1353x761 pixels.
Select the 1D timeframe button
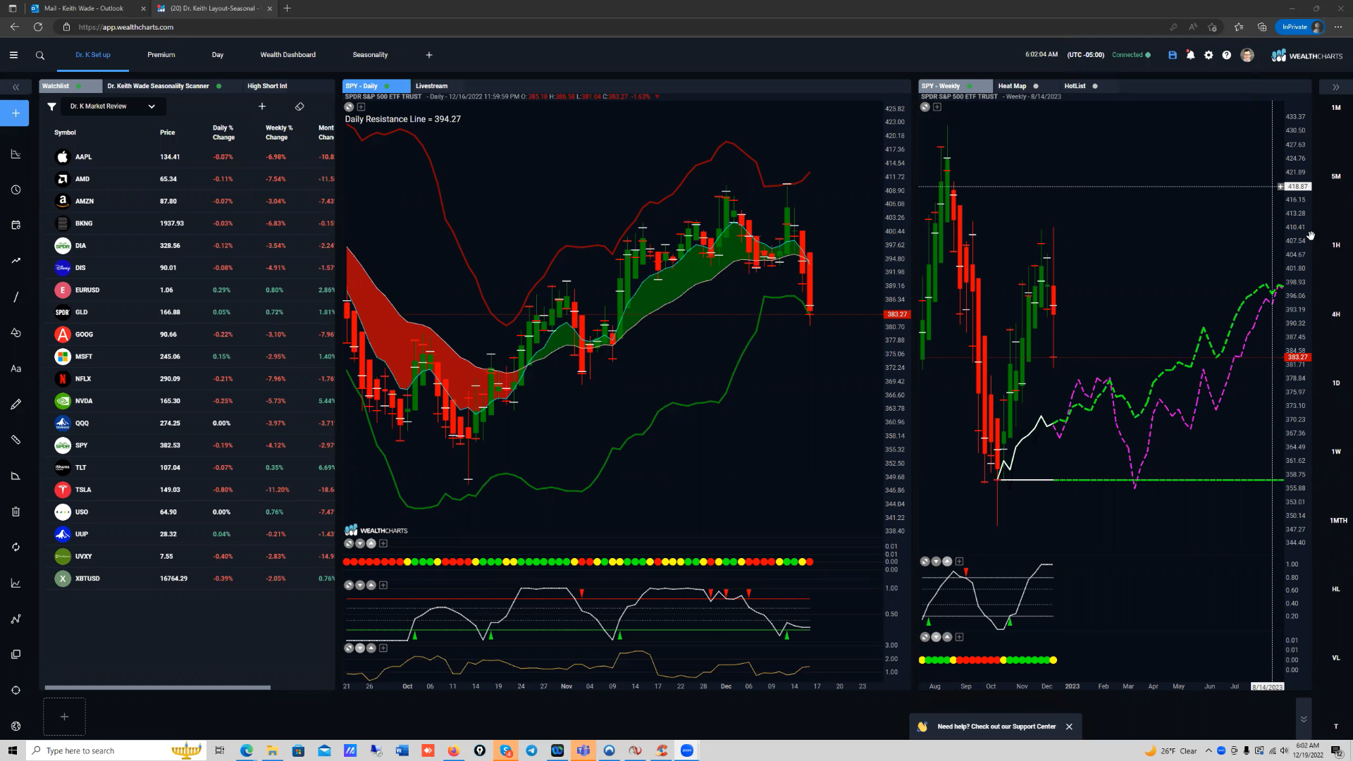pyautogui.click(x=1336, y=383)
